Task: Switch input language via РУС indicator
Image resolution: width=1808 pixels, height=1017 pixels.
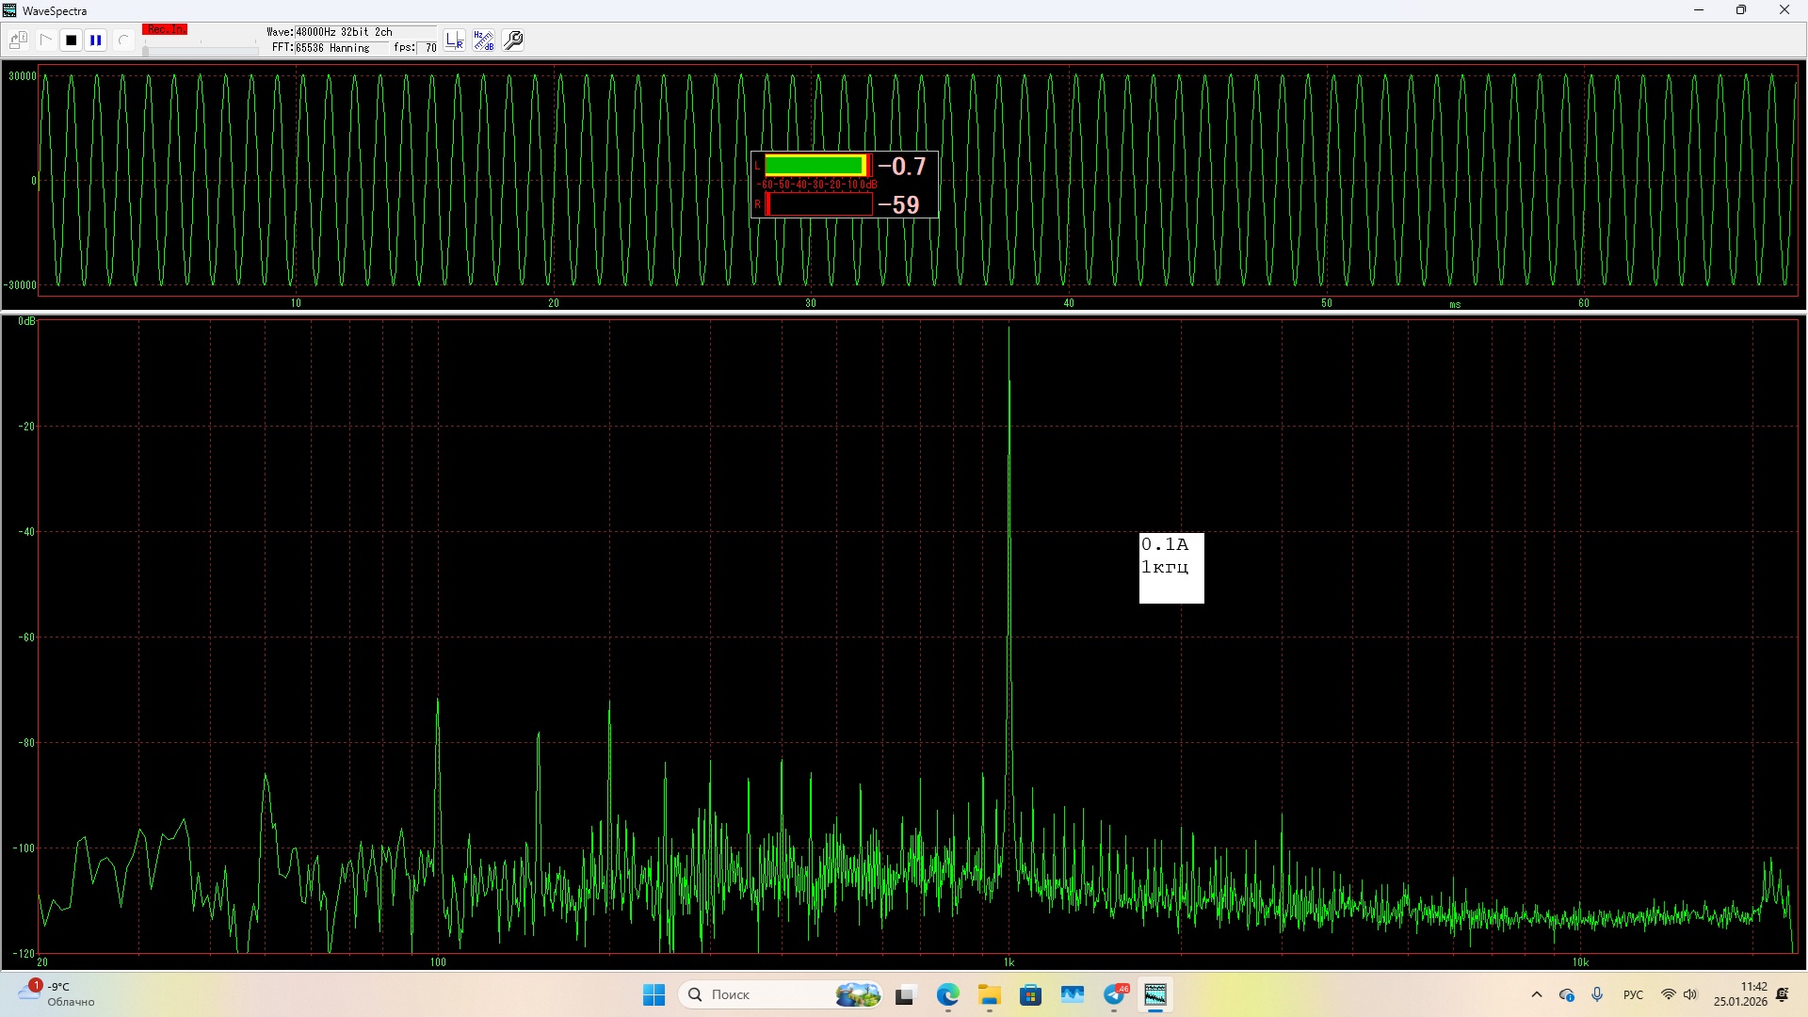Action: tap(1633, 994)
